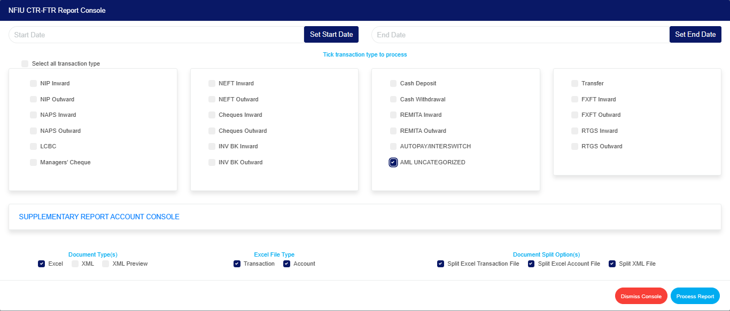Uncheck the AML UNCATEGORIZED checkbox

(393, 163)
